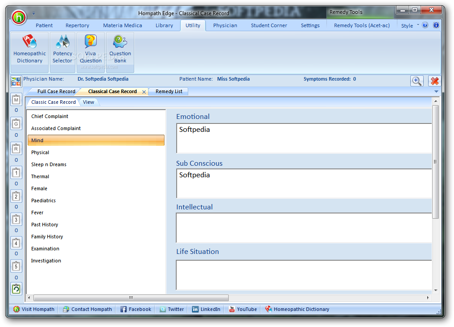Click the horizontal scrollbar right arrow
The width and height of the screenshot is (454, 327).
coord(428,298)
